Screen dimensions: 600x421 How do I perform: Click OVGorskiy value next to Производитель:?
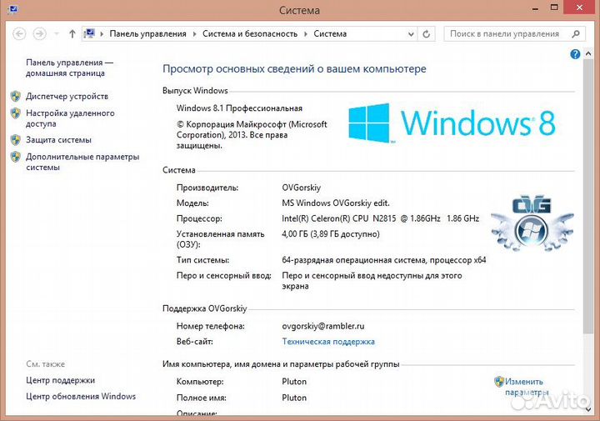301,188
